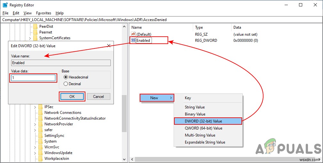Choose Expandable String Value

pos(208,142)
